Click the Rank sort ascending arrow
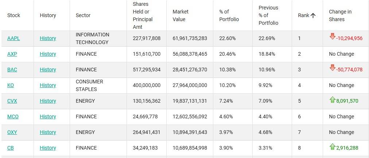This screenshot has width=369, height=158. pos(313,15)
